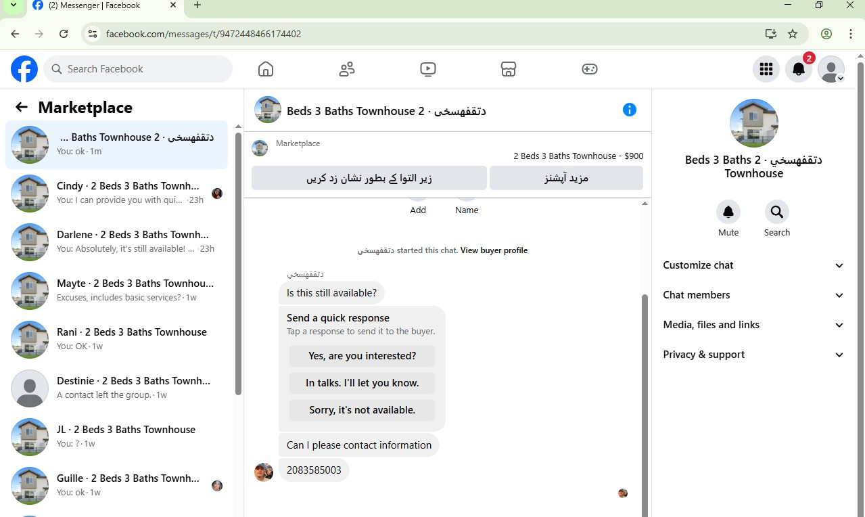The width and height of the screenshot is (865, 517).
Task: Open the Friends icon in top bar
Action: (347, 69)
